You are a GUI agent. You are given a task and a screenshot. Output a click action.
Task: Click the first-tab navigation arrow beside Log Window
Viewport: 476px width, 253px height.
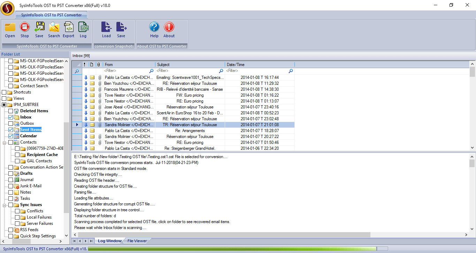[74, 241]
